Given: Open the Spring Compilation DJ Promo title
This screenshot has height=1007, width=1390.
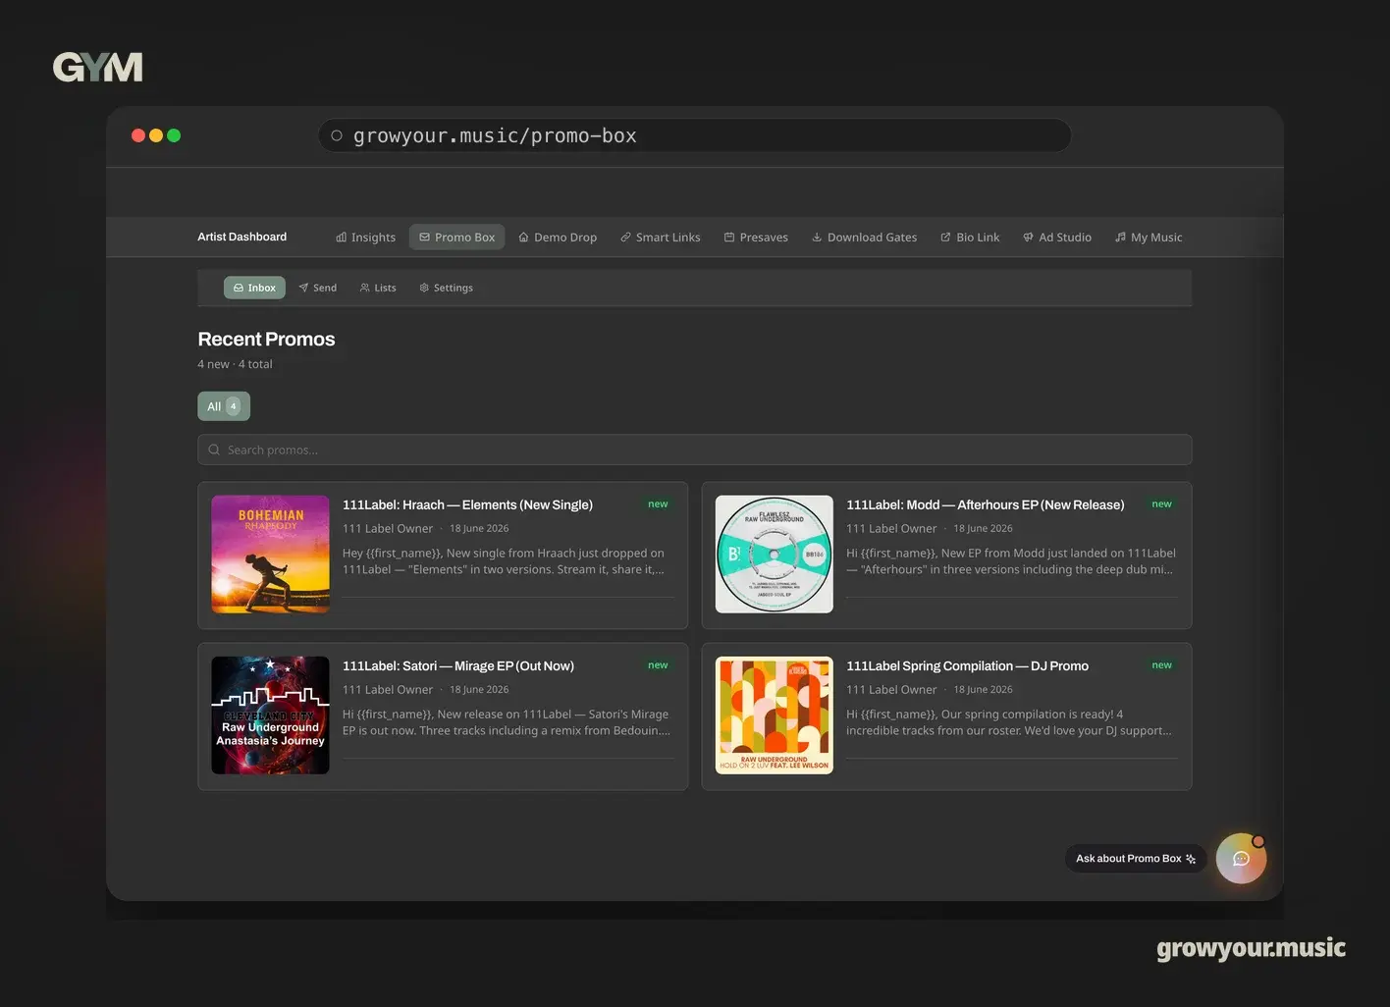Looking at the screenshot, I should click(x=967, y=665).
